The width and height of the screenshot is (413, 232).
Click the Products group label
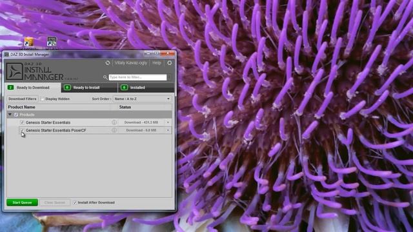(x=27, y=115)
